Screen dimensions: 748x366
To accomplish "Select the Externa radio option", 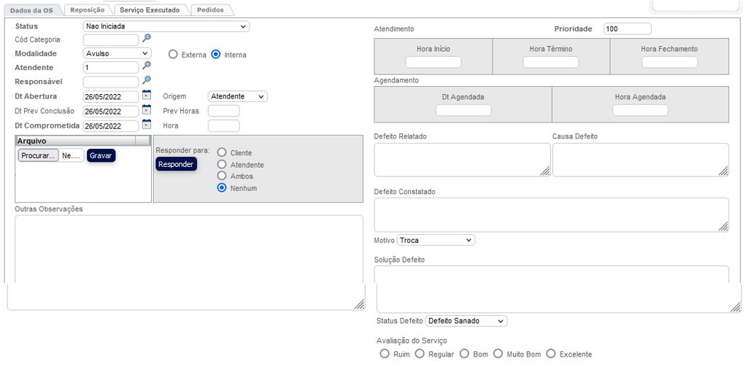I will [173, 54].
